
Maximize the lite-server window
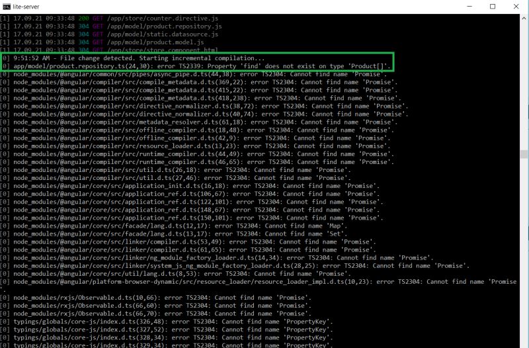click(493, 7)
